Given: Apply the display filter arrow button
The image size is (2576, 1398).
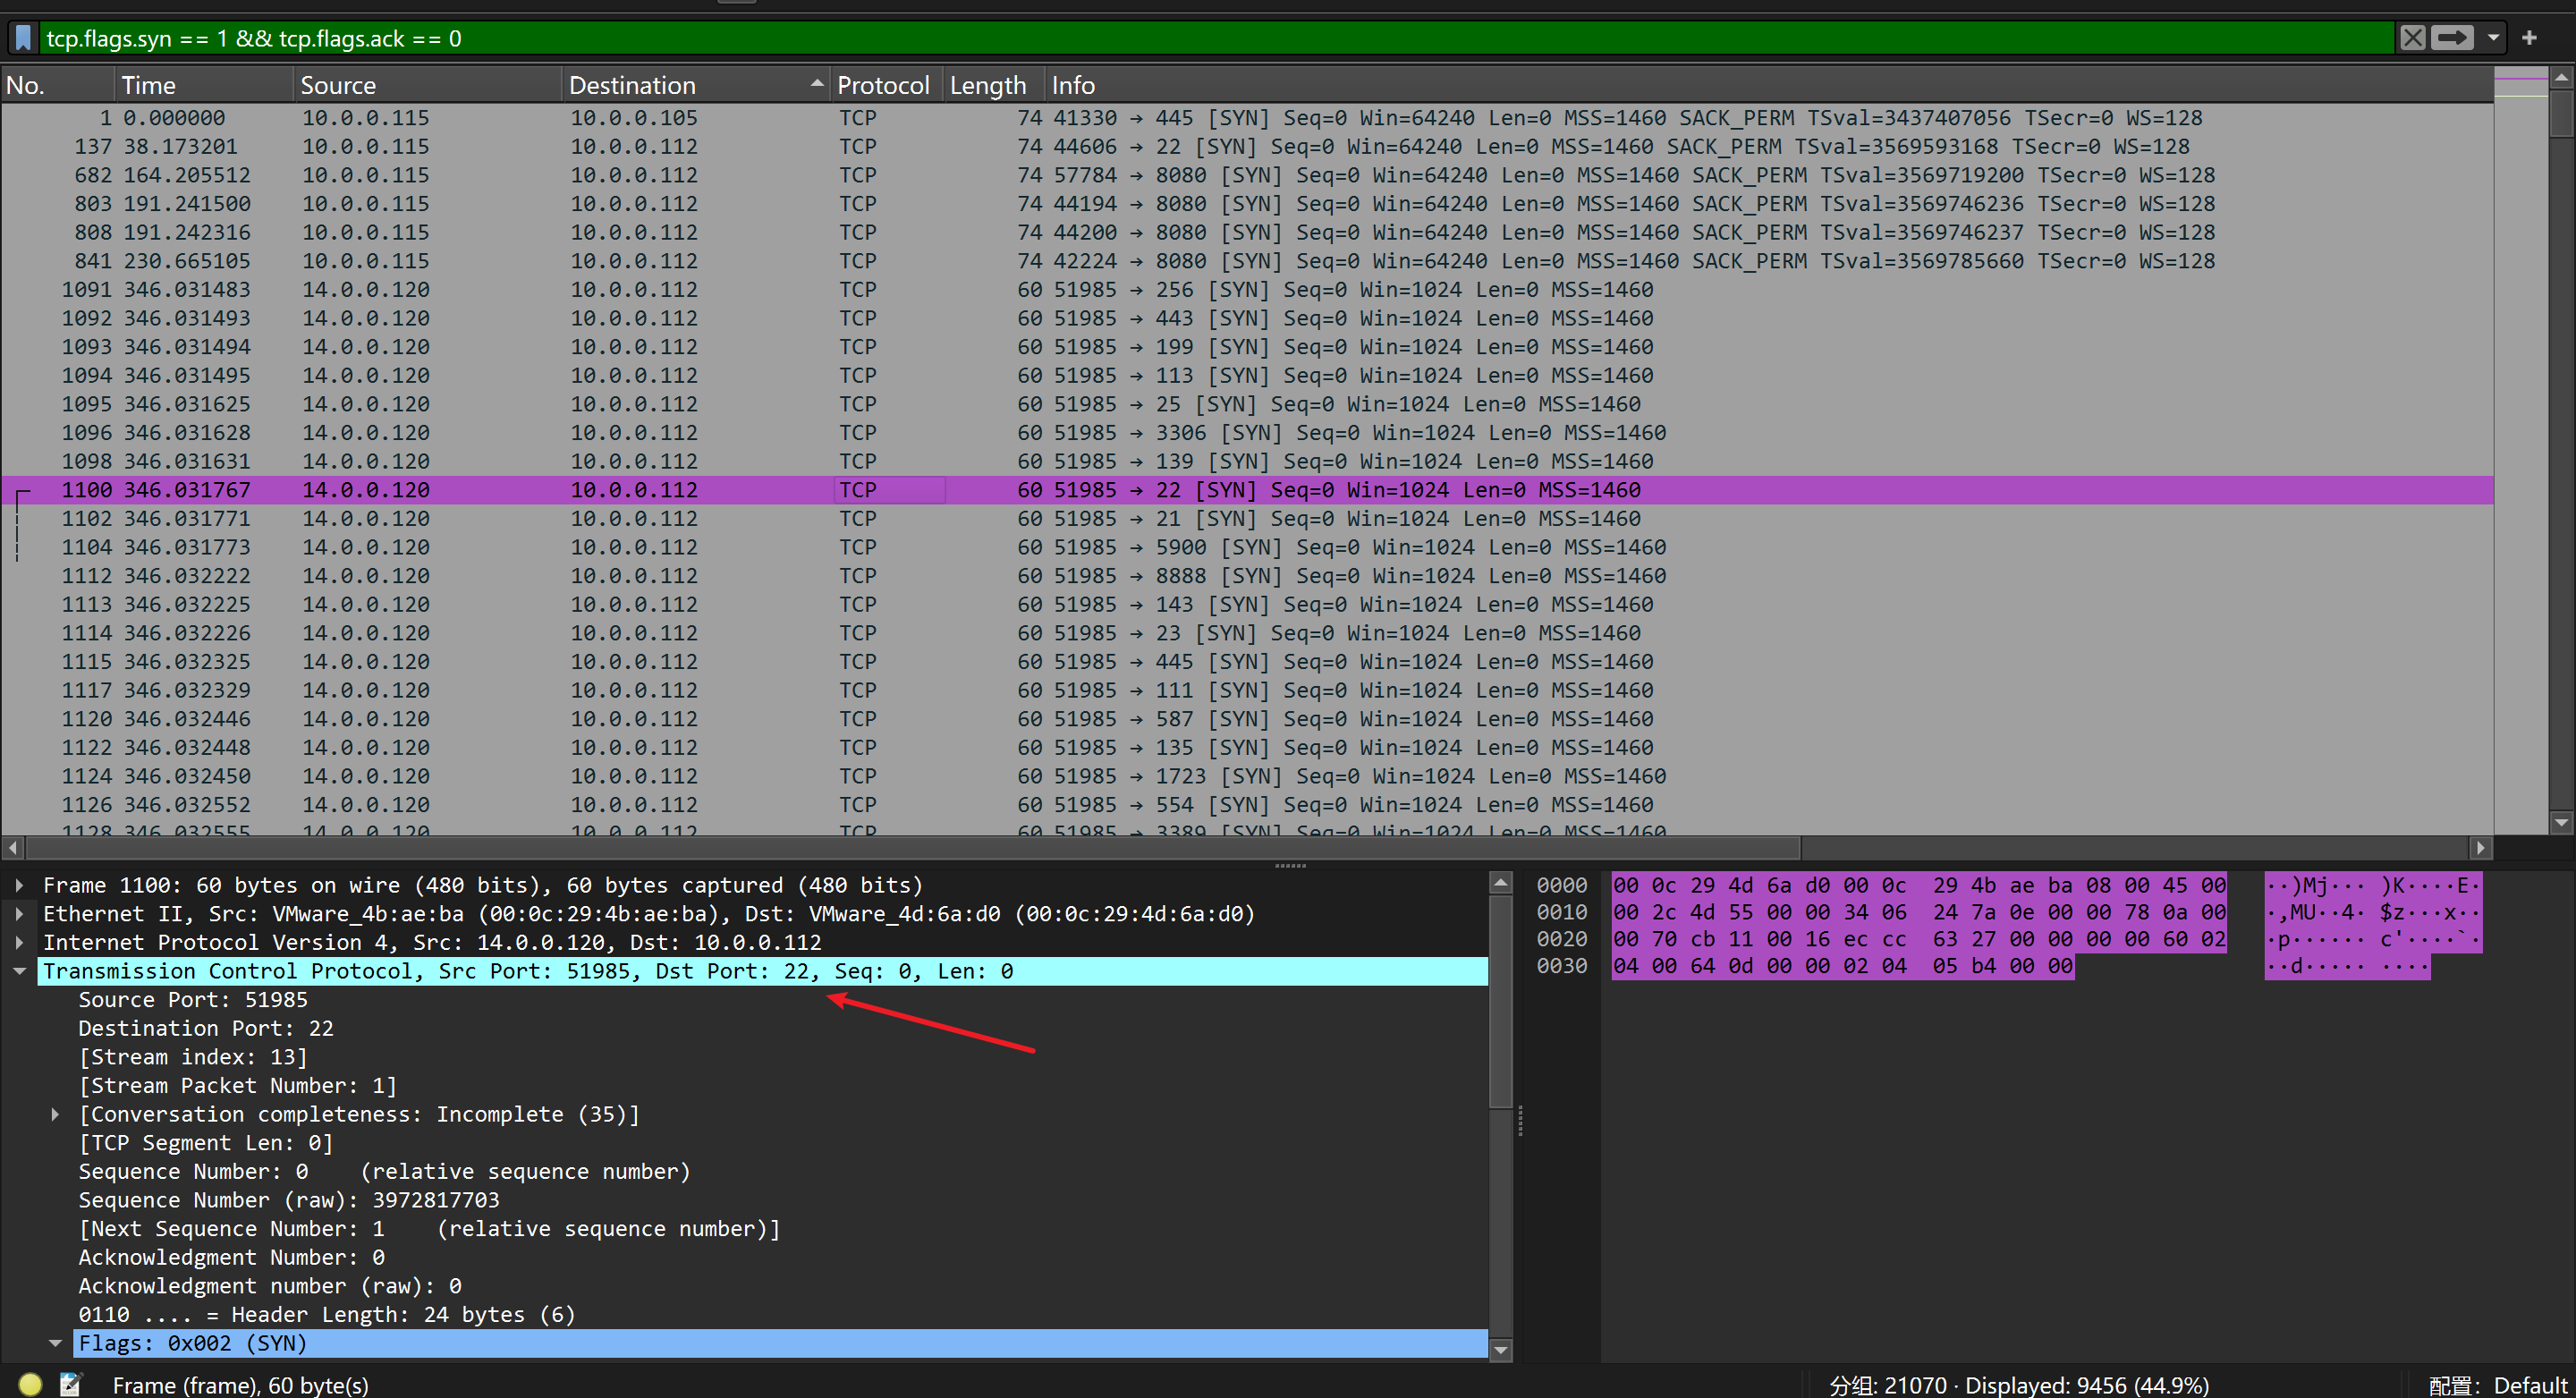Looking at the screenshot, I should [2452, 38].
